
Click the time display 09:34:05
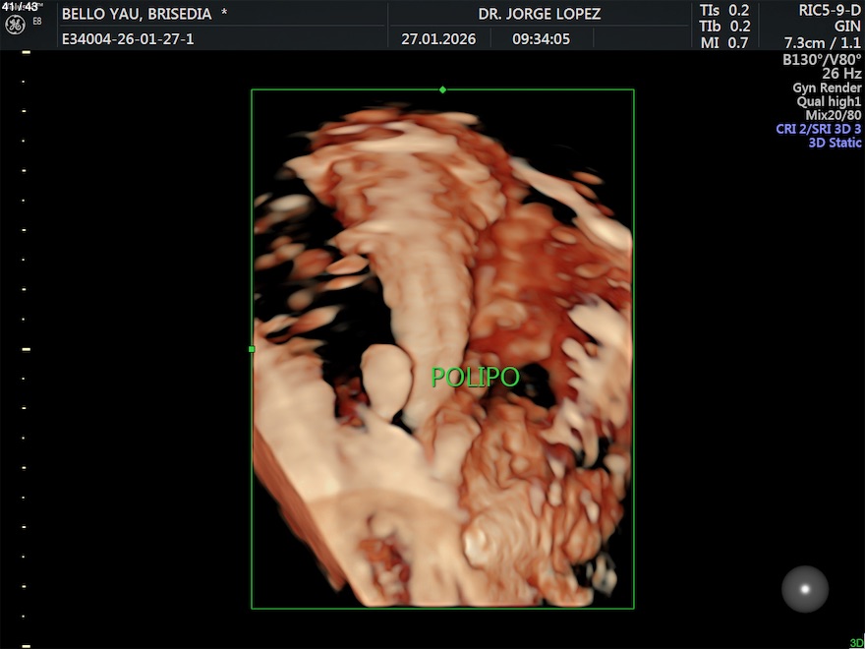click(541, 39)
